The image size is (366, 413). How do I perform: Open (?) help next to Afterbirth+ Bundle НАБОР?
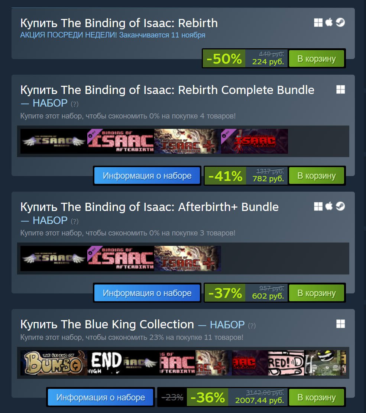[x=75, y=221]
